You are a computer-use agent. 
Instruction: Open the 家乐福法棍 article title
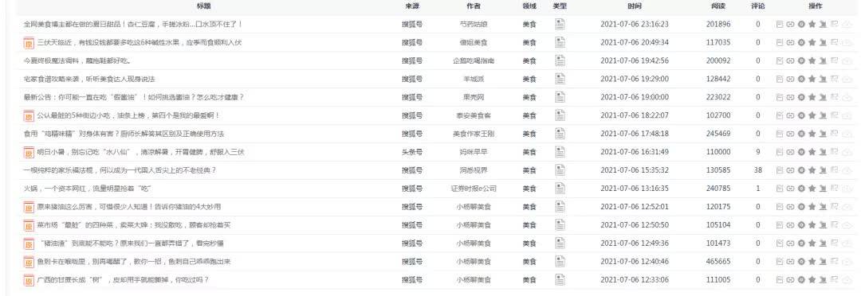coord(120,170)
